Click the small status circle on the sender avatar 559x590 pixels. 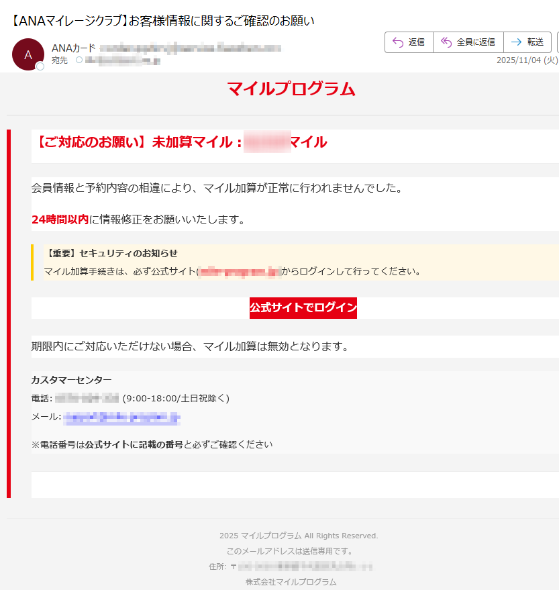pyautogui.click(x=39, y=66)
